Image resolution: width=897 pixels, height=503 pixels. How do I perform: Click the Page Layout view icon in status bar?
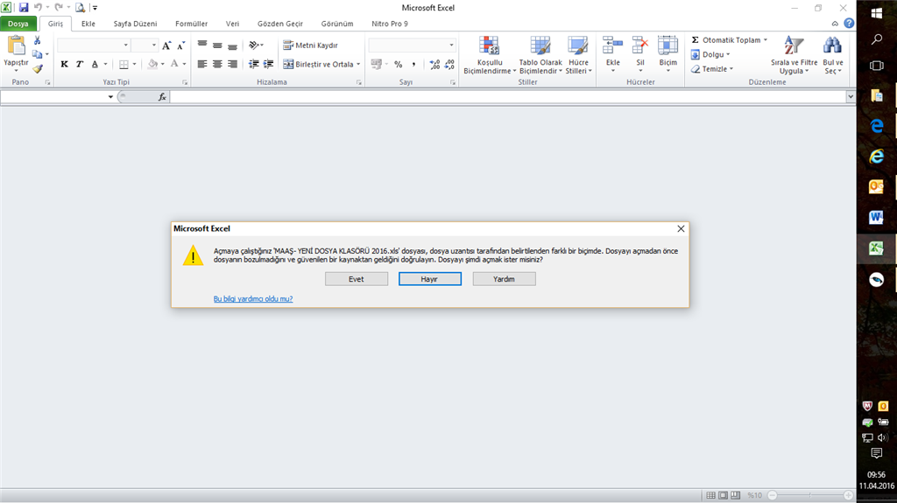723,496
